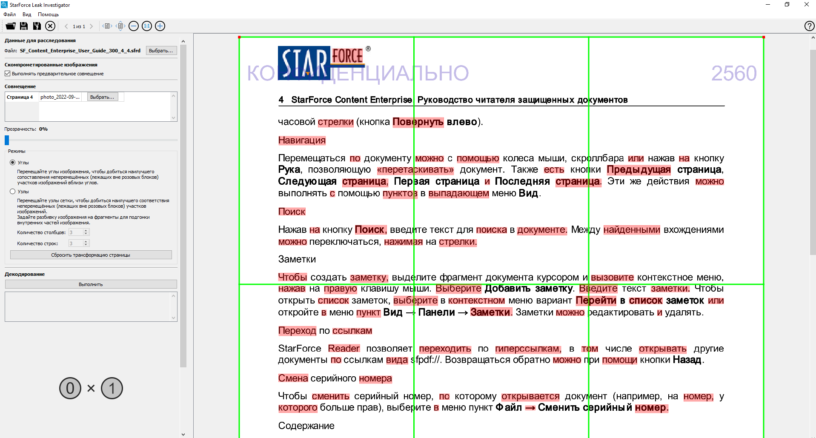Click Выбрать next to the .sfrd file

click(161, 51)
